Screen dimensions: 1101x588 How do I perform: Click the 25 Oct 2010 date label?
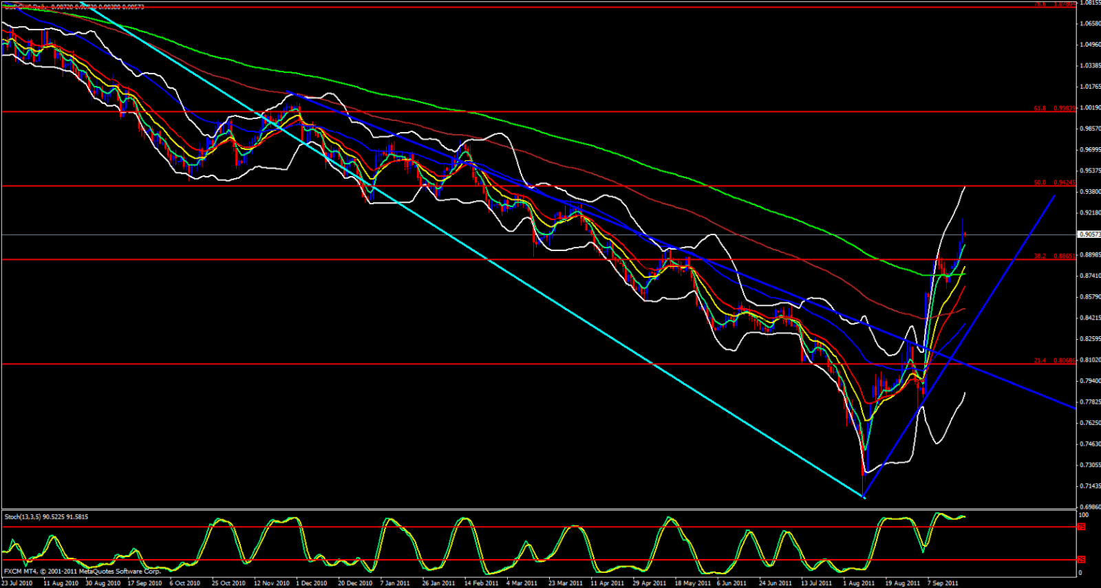pos(229,583)
